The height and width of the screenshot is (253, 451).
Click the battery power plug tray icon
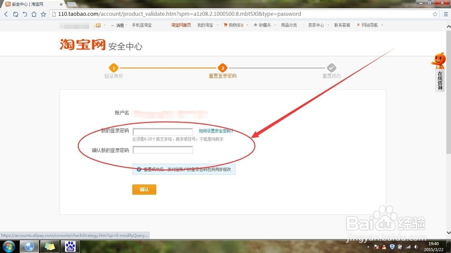400,247
